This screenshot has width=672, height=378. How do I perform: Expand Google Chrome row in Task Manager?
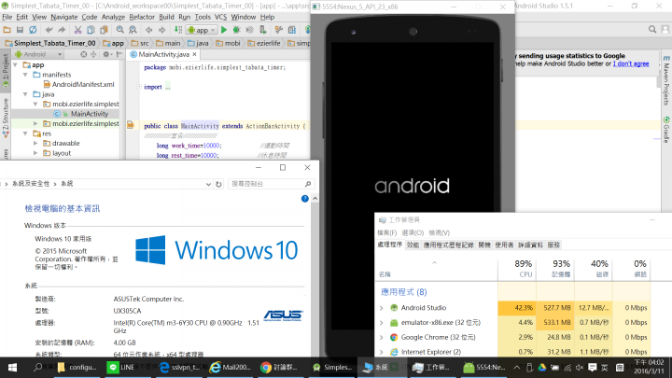382,337
